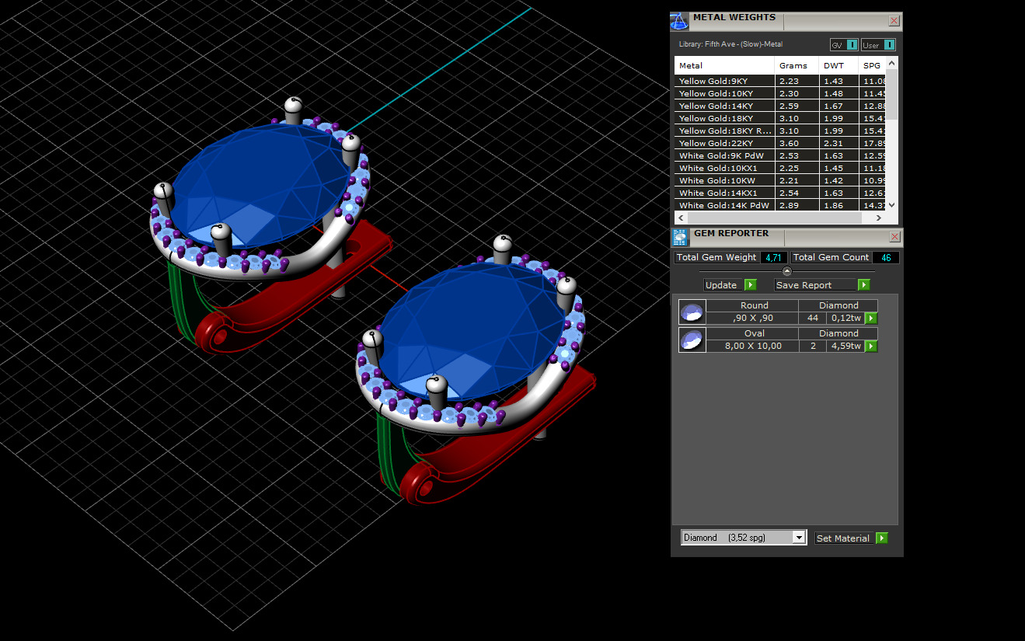
Task: Select the Yellow Gold:22KY row
Action: pos(780,143)
